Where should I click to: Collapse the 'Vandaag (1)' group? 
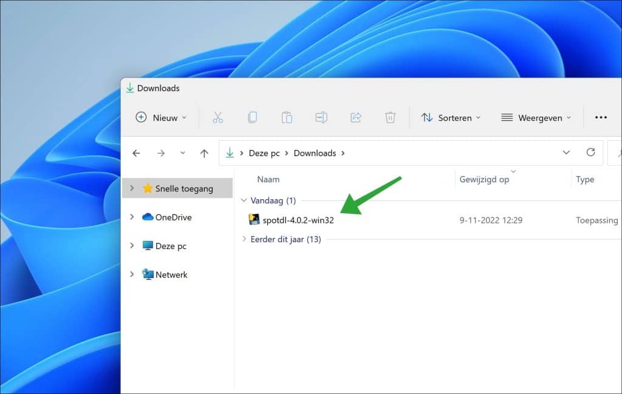(x=244, y=200)
